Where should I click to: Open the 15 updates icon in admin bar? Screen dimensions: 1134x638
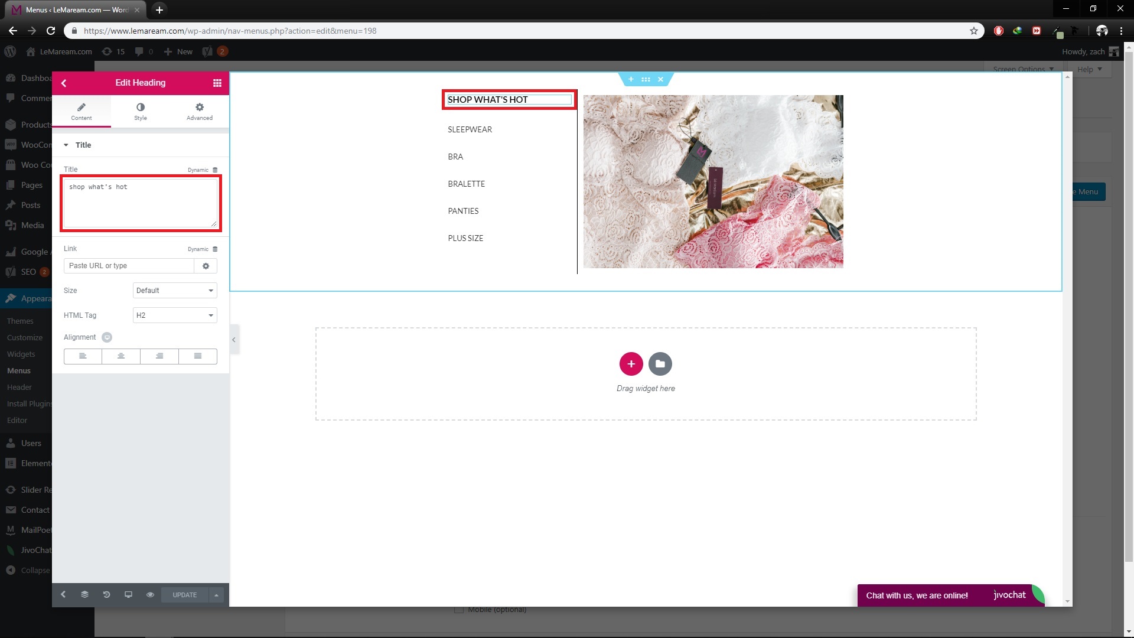113,51
